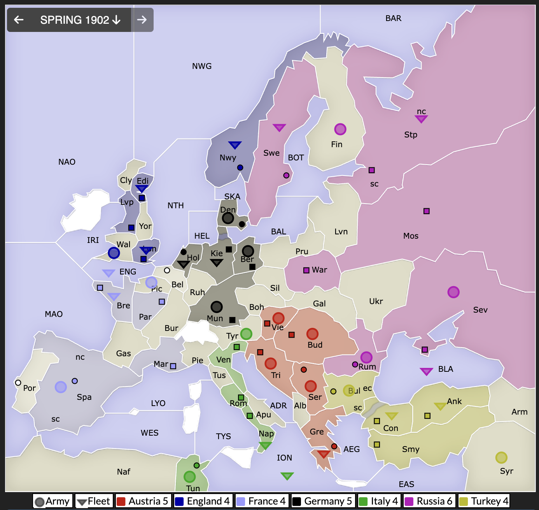Click the MAO Mid-Atlantic label
This screenshot has width=539, height=510.
point(54,314)
